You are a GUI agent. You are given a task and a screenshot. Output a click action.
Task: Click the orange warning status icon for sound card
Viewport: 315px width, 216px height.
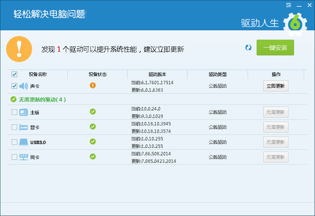click(93, 85)
